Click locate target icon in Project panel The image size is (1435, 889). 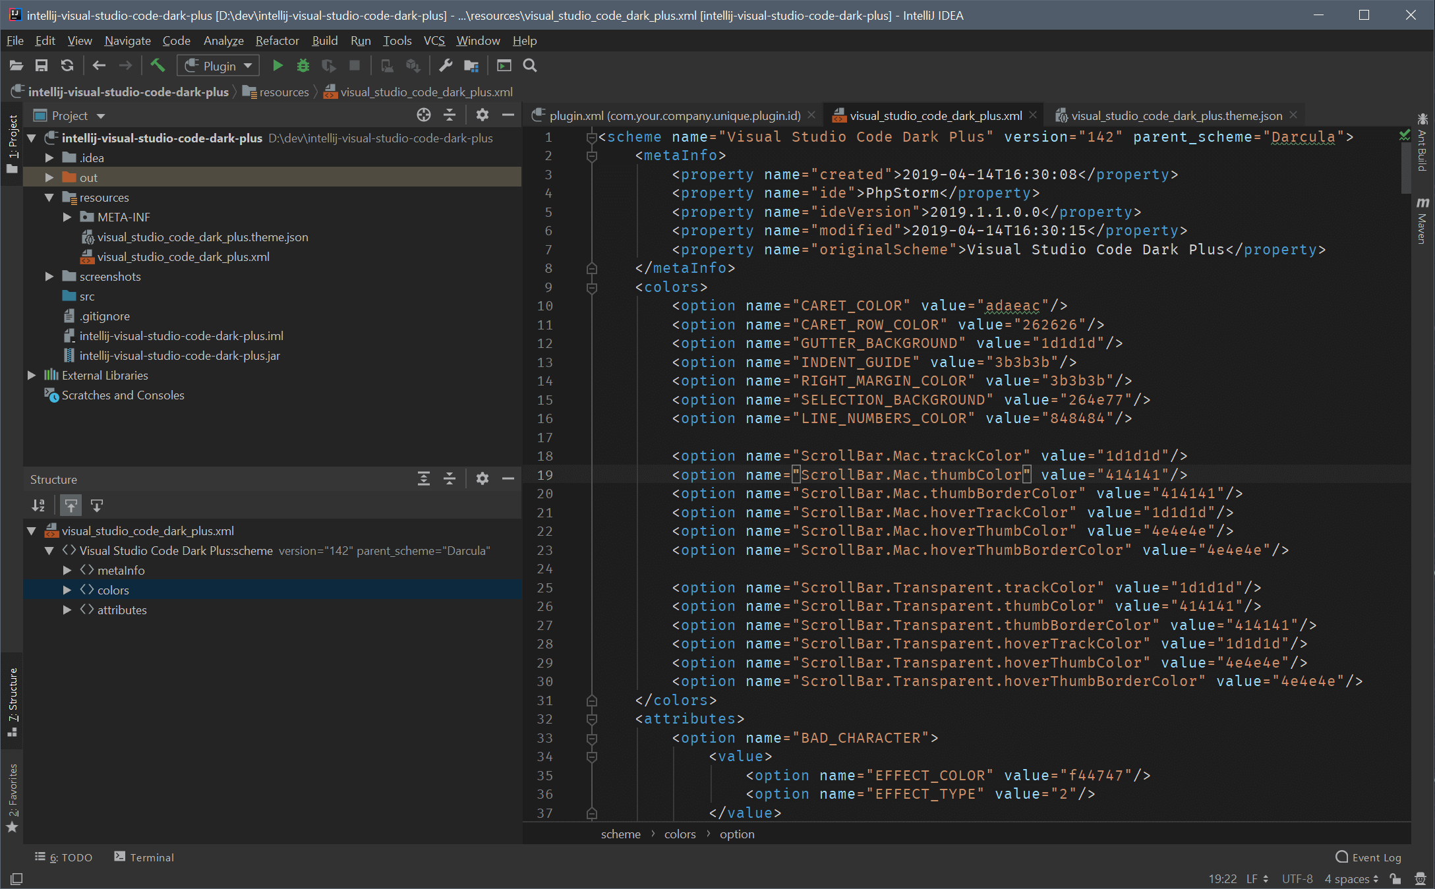click(424, 115)
